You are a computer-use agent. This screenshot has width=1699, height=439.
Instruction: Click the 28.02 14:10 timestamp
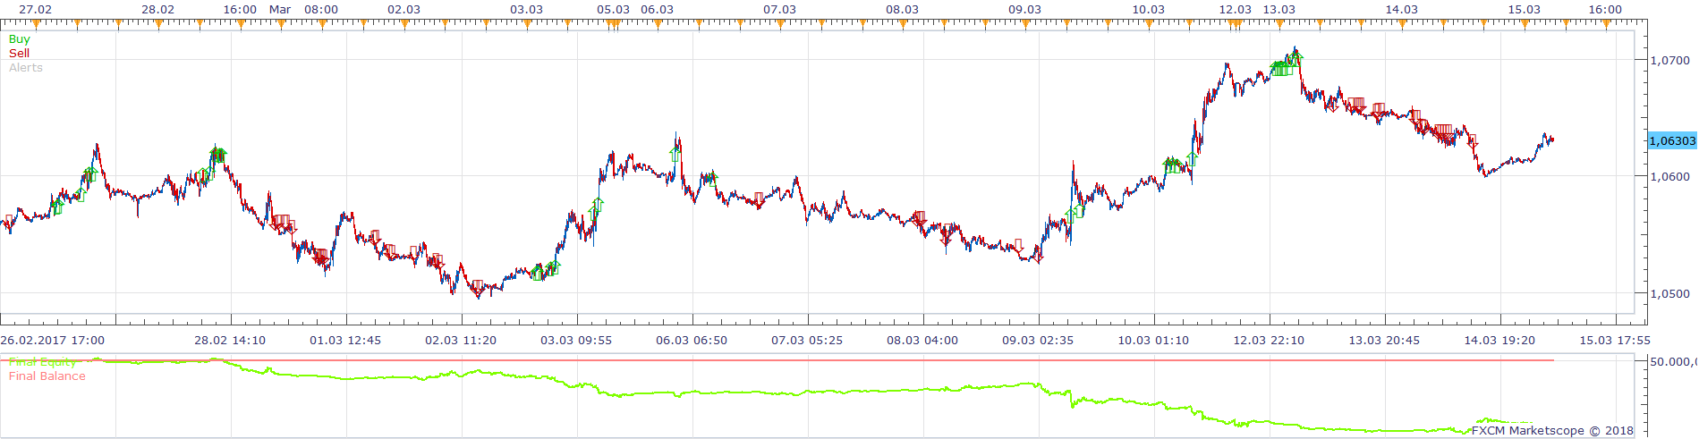tap(230, 341)
